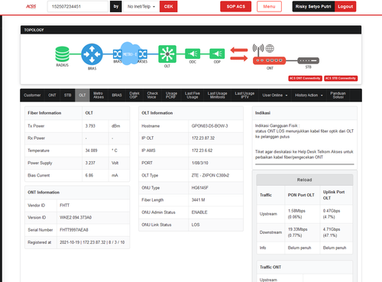This screenshot has width=382, height=282.
Task: Click Temperature value 34.089
Action: coord(91,151)
